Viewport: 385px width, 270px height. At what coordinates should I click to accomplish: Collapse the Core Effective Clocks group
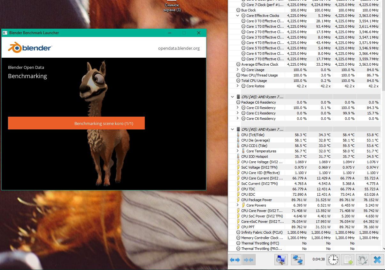click(x=237, y=16)
